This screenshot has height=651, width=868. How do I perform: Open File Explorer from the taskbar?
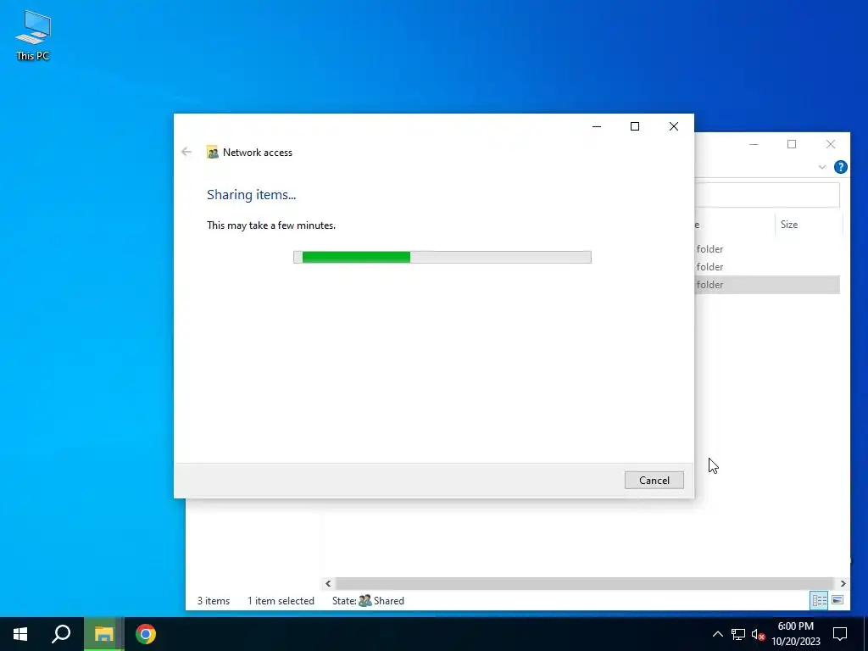pyautogui.click(x=103, y=634)
